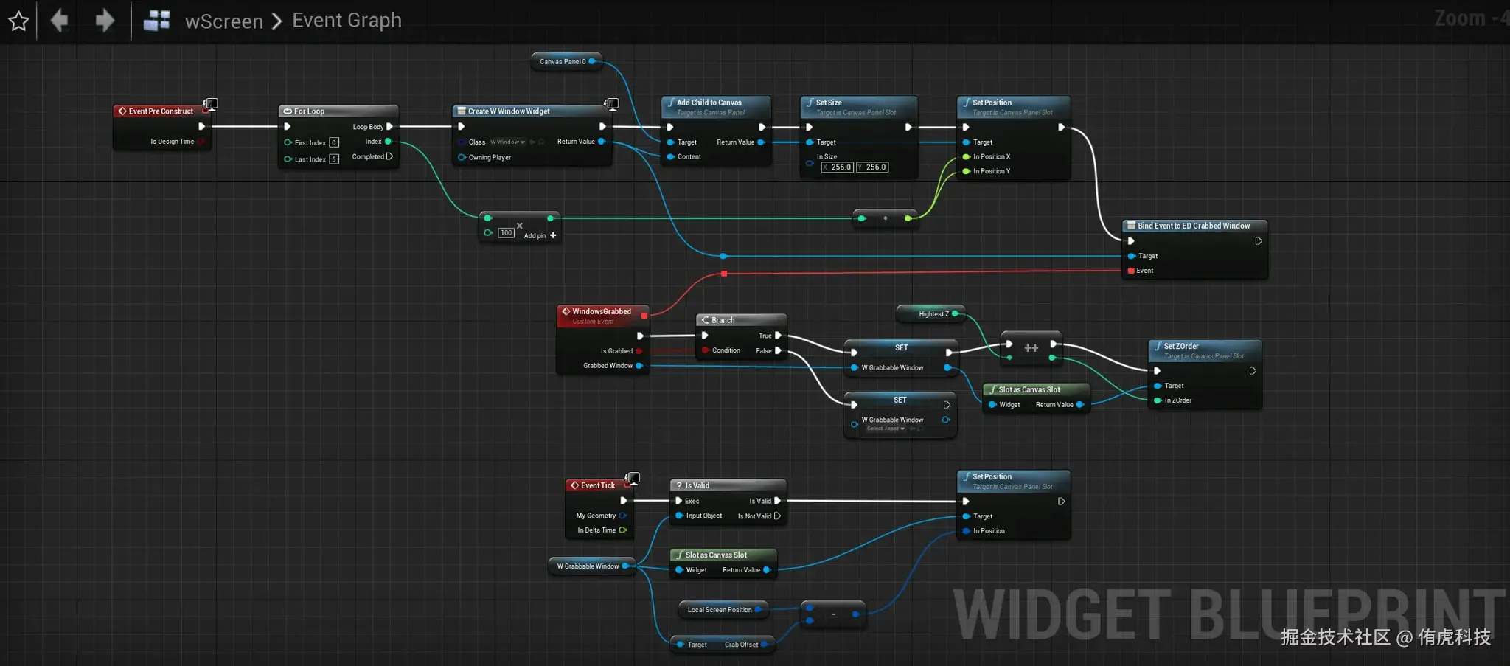Image resolution: width=1510 pixels, height=666 pixels.
Task: Select the Local Screen Position node
Action: click(723, 610)
